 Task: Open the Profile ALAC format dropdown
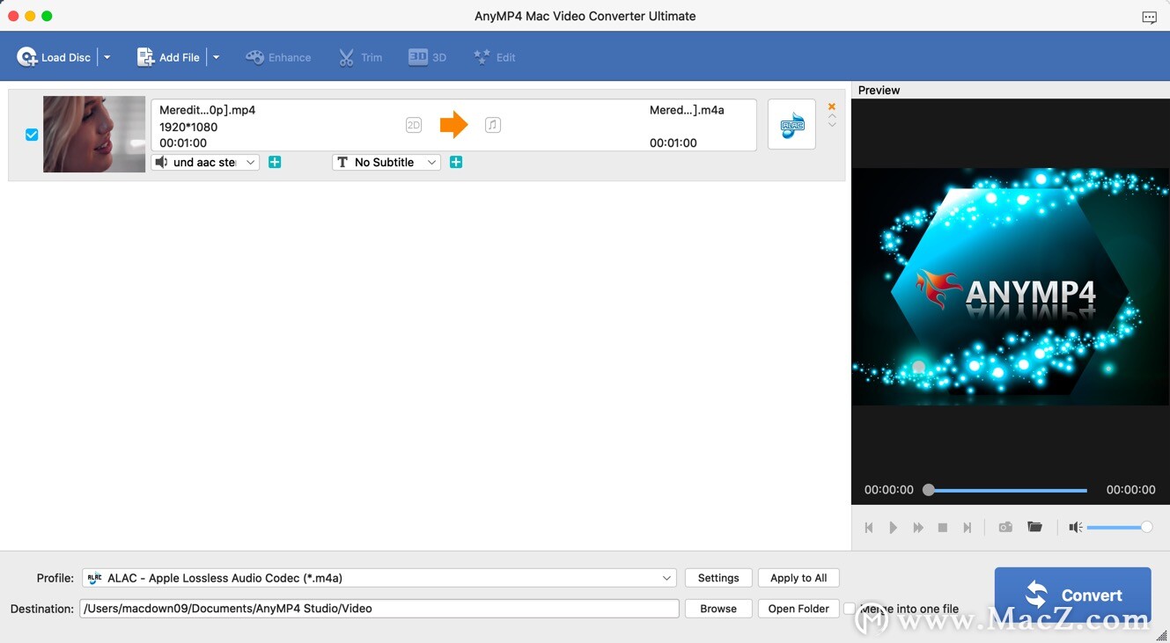point(379,578)
